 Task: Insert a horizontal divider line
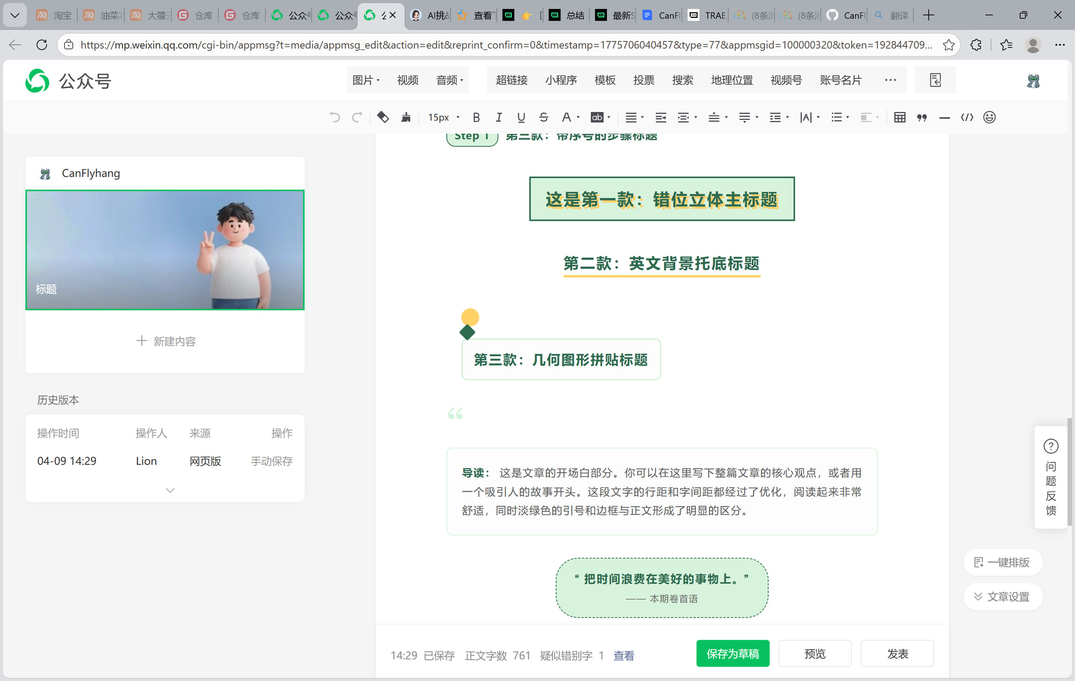[945, 118]
